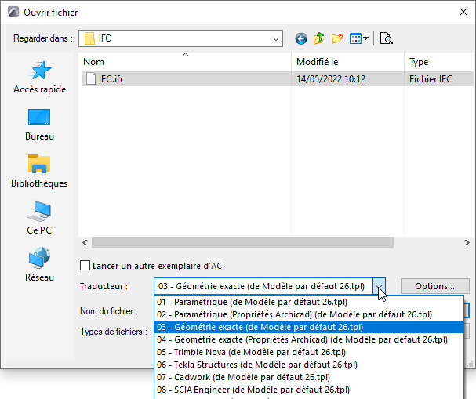
Task: Choose 02 - Paramétrique (Propriétés Archicad)
Action: 309,314
